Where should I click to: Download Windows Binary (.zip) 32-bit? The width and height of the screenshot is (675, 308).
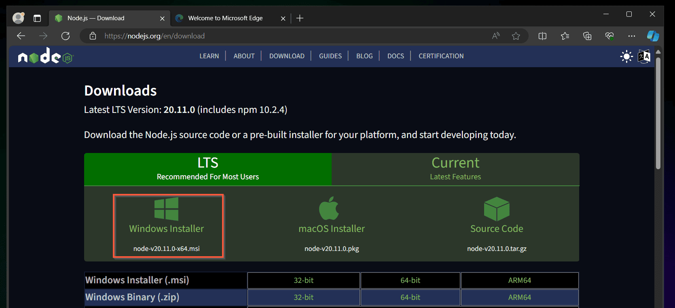click(304, 297)
